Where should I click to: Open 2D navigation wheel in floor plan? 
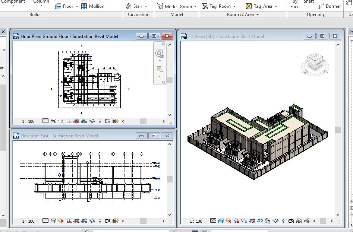(x=160, y=54)
